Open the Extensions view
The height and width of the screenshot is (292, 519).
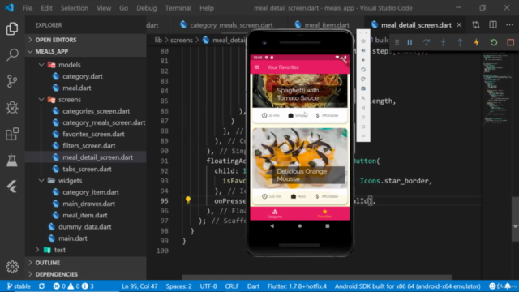point(12,134)
